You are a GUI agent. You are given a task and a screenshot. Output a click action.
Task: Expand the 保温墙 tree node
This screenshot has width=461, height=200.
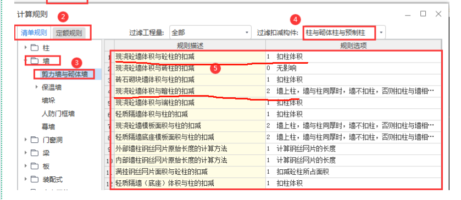(37, 87)
